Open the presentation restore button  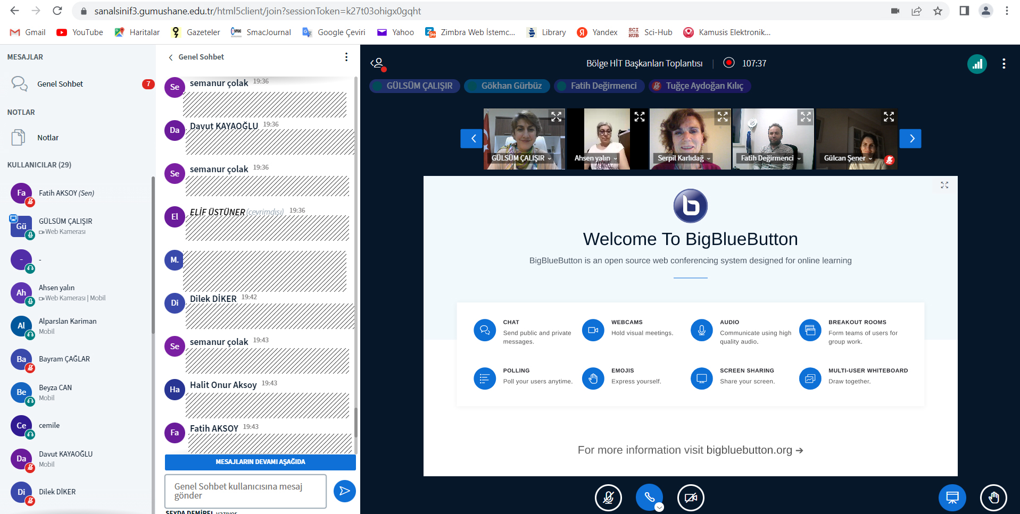[x=952, y=498]
